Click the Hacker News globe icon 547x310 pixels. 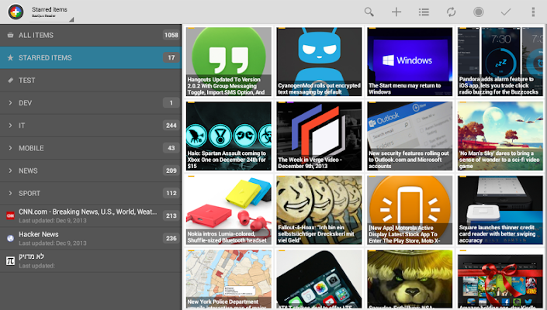(x=10, y=238)
